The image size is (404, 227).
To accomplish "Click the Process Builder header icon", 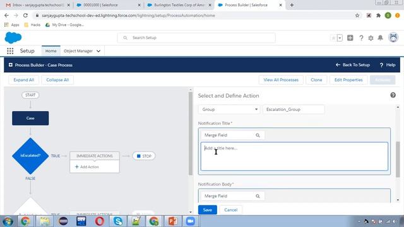I will coord(11,65).
